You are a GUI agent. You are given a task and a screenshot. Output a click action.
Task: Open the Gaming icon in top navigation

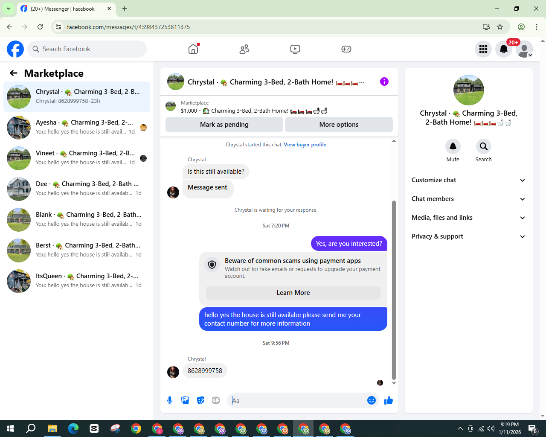346,49
